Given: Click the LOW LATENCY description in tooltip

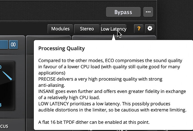Looking at the screenshot, I should [x=112, y=107].
